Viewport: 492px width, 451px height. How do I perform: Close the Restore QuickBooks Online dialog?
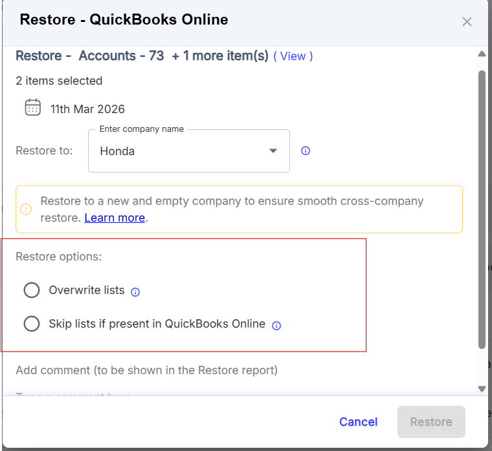click(x=467, y=21)
